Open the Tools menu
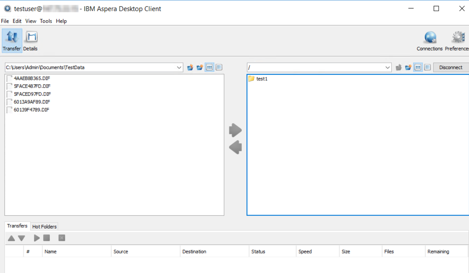469x273 pixels. point(46,21)
